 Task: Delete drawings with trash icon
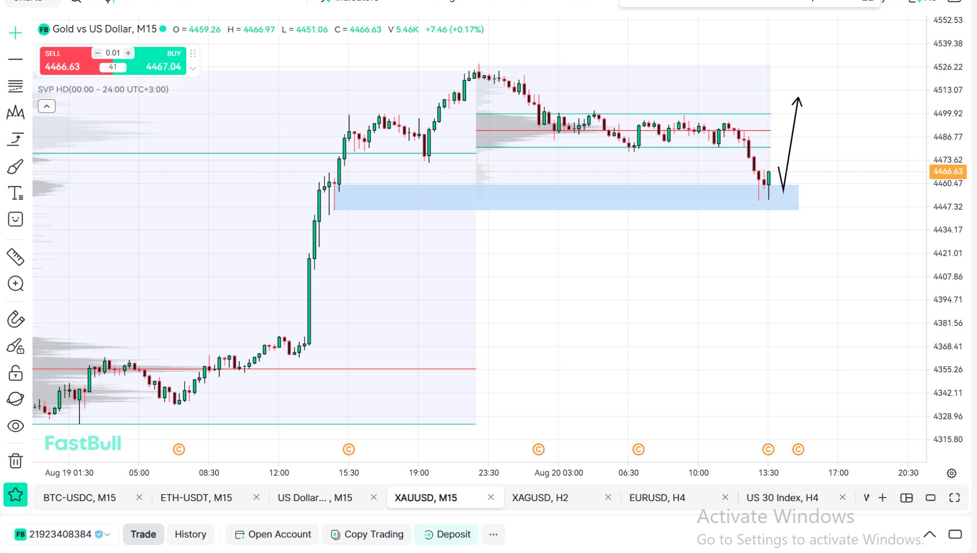point(15,461)
